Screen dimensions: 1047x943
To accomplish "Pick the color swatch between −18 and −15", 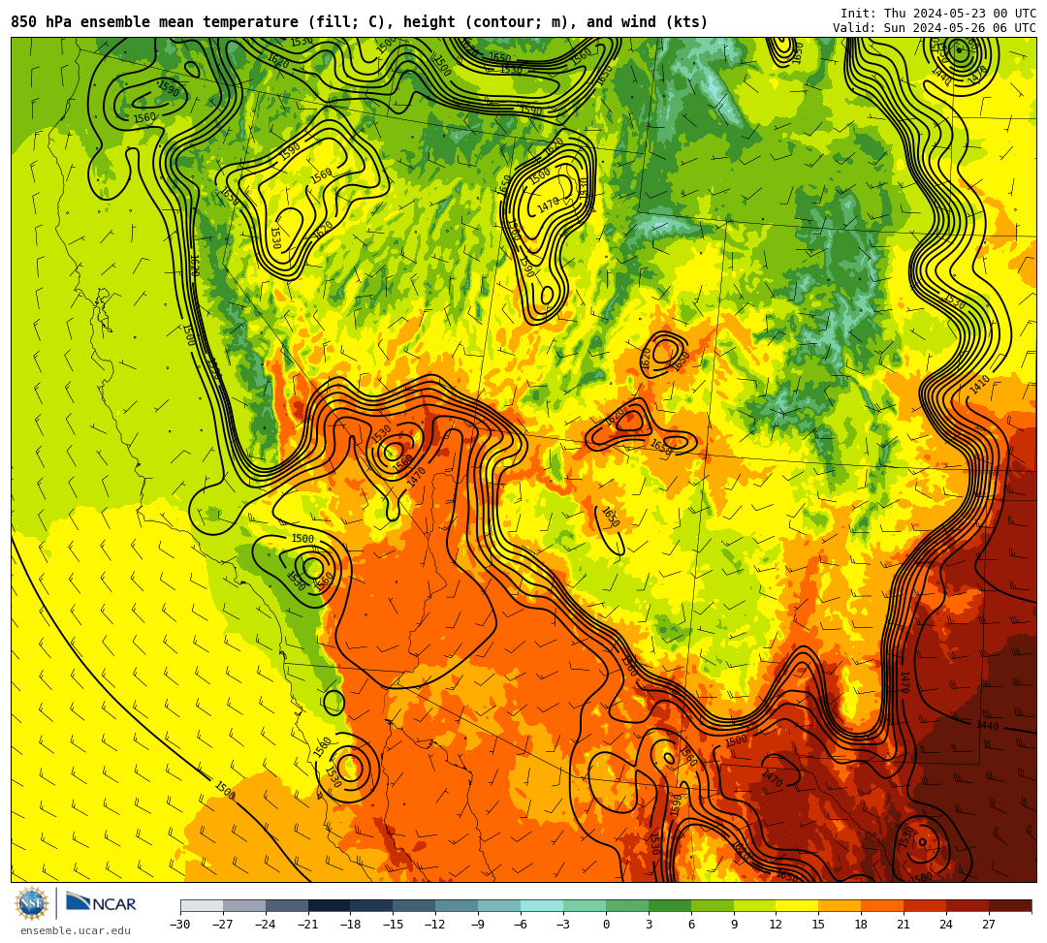I will (x=372, y=905).
